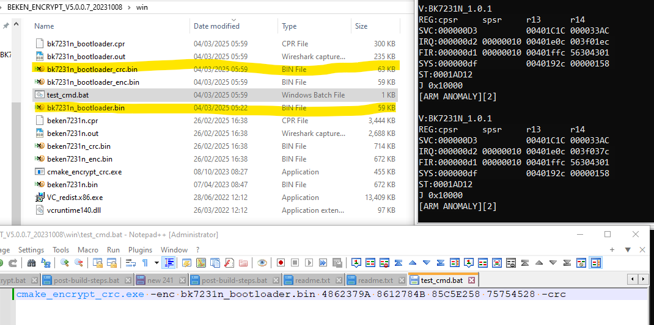Screen dimensions: 654x325
Task: Click the win breadcrumb folder
Action: coord(142,7)
